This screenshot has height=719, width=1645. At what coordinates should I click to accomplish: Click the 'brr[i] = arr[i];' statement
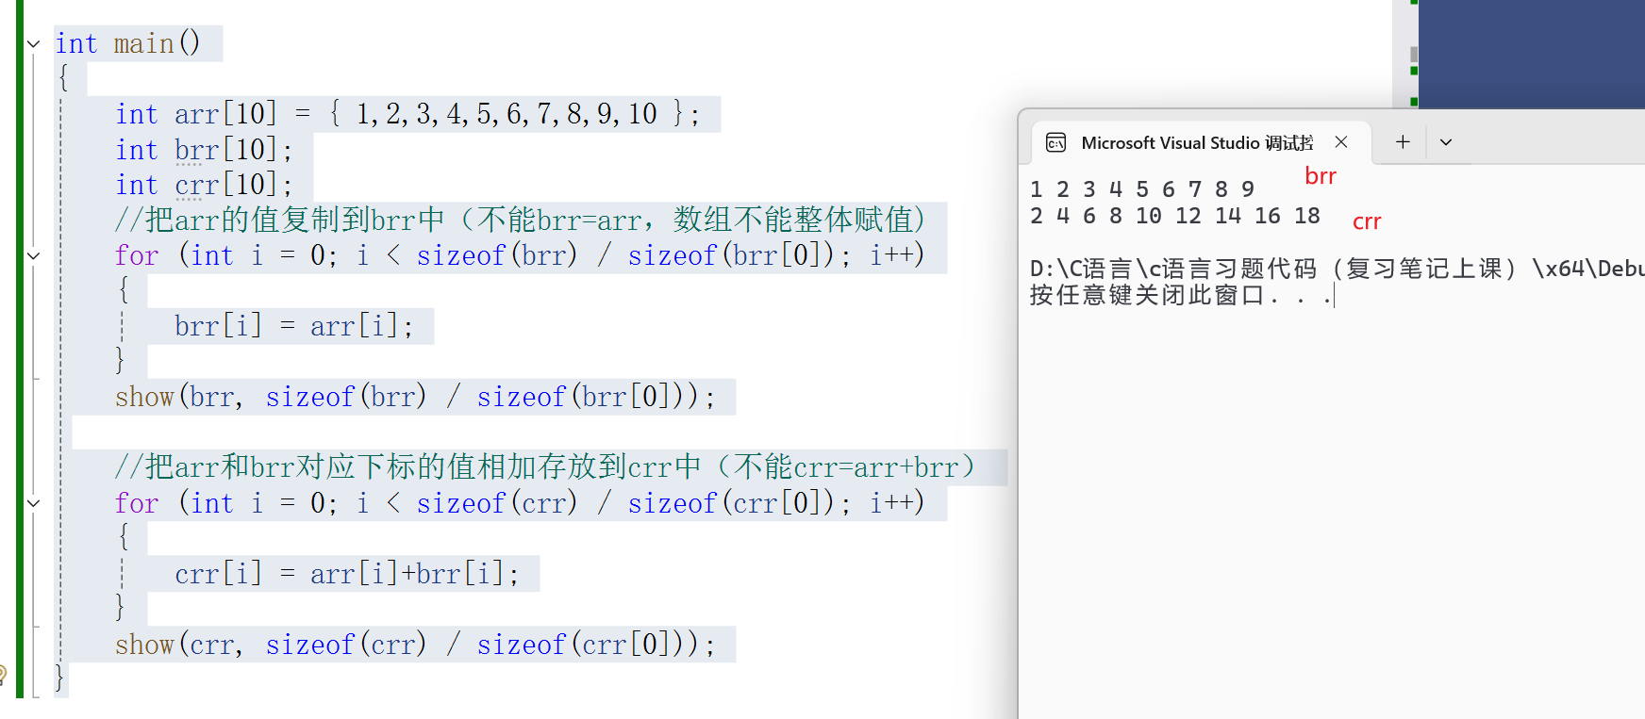click(294, 326)
